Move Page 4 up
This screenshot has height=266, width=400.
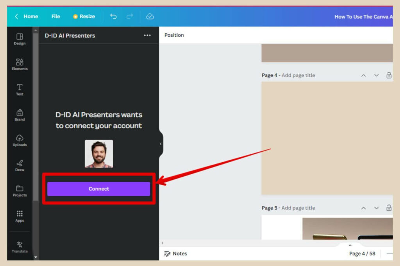(x=364, y=75)
